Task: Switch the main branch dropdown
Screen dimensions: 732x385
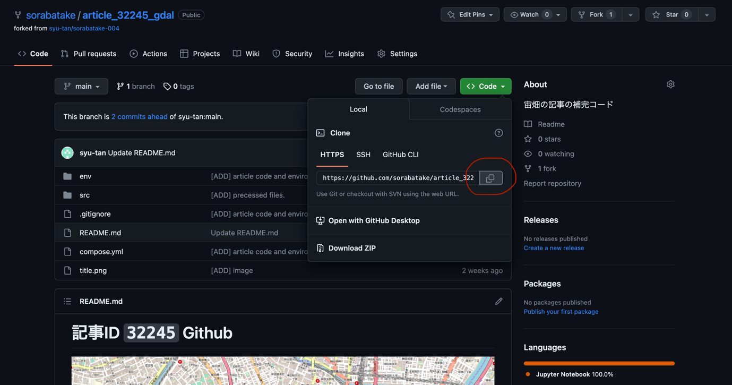Action: tap(81, 86)
